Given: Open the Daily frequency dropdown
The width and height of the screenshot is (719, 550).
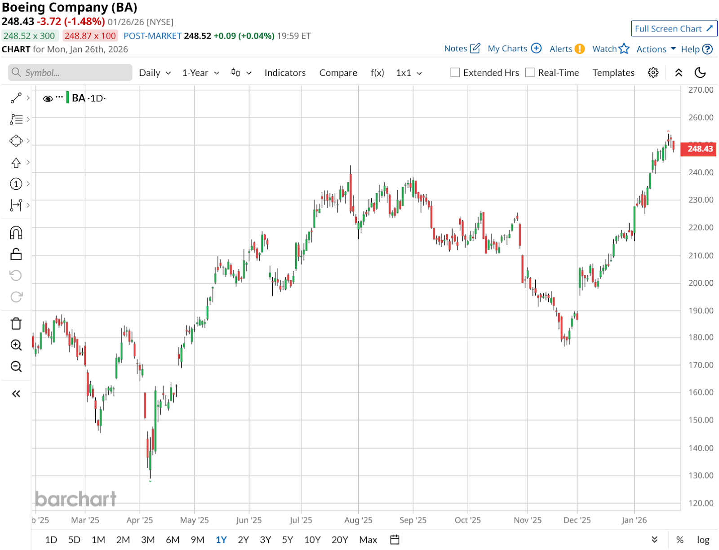Looking at the screenshot, I should click(x=155, y=73).
